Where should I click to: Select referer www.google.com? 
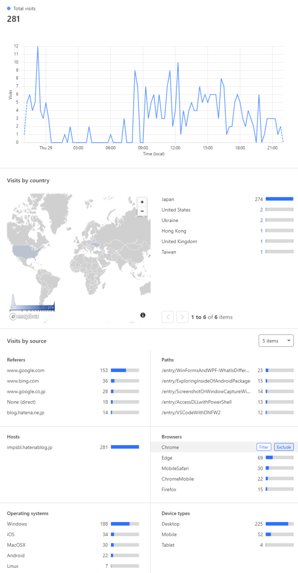point(73,371)
